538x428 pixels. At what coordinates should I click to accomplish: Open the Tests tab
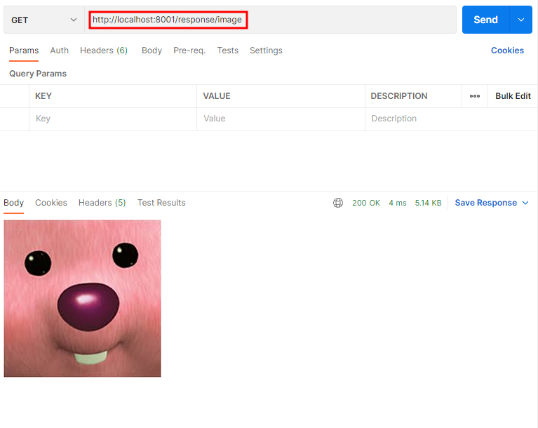(x=227, y=51)
